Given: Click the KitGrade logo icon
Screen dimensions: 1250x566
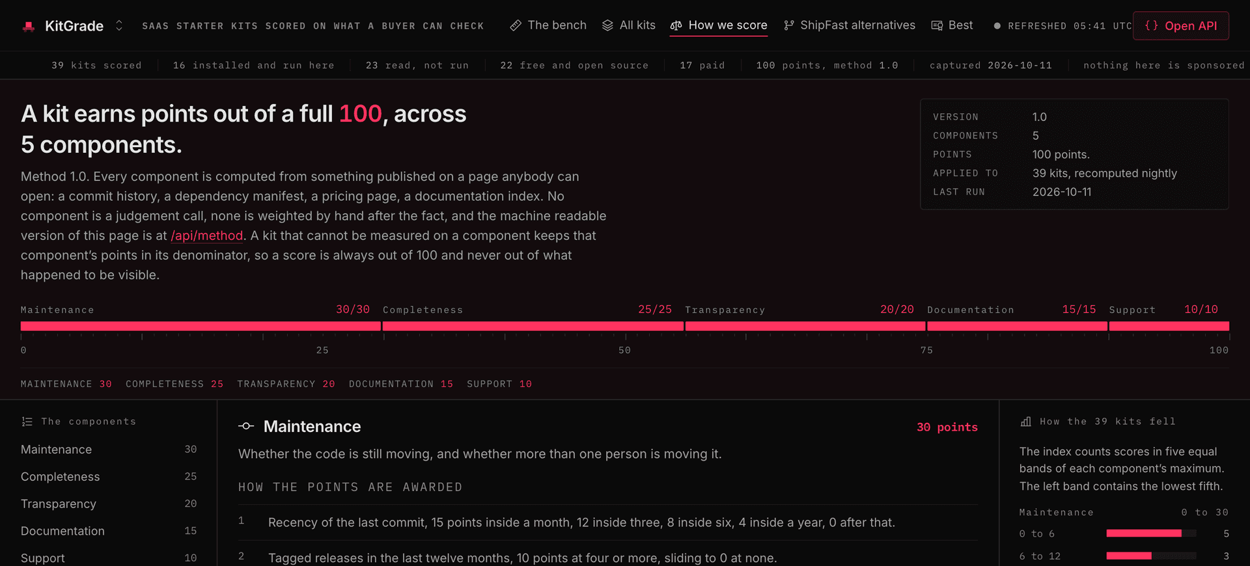Looking at the screenshot, I should [x=29, y=26].
